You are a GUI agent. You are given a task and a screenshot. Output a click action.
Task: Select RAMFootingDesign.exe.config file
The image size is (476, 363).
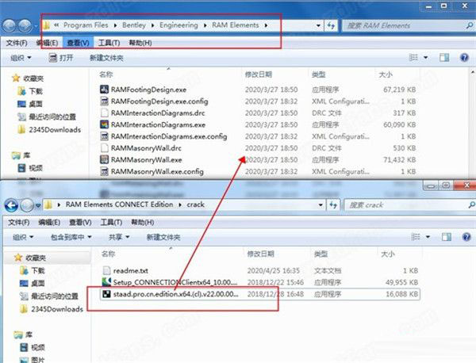pos(159,101)
